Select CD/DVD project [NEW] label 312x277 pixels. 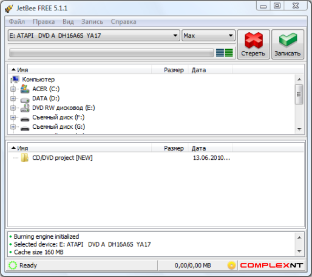pyautogui.click(x=63, y=158)
